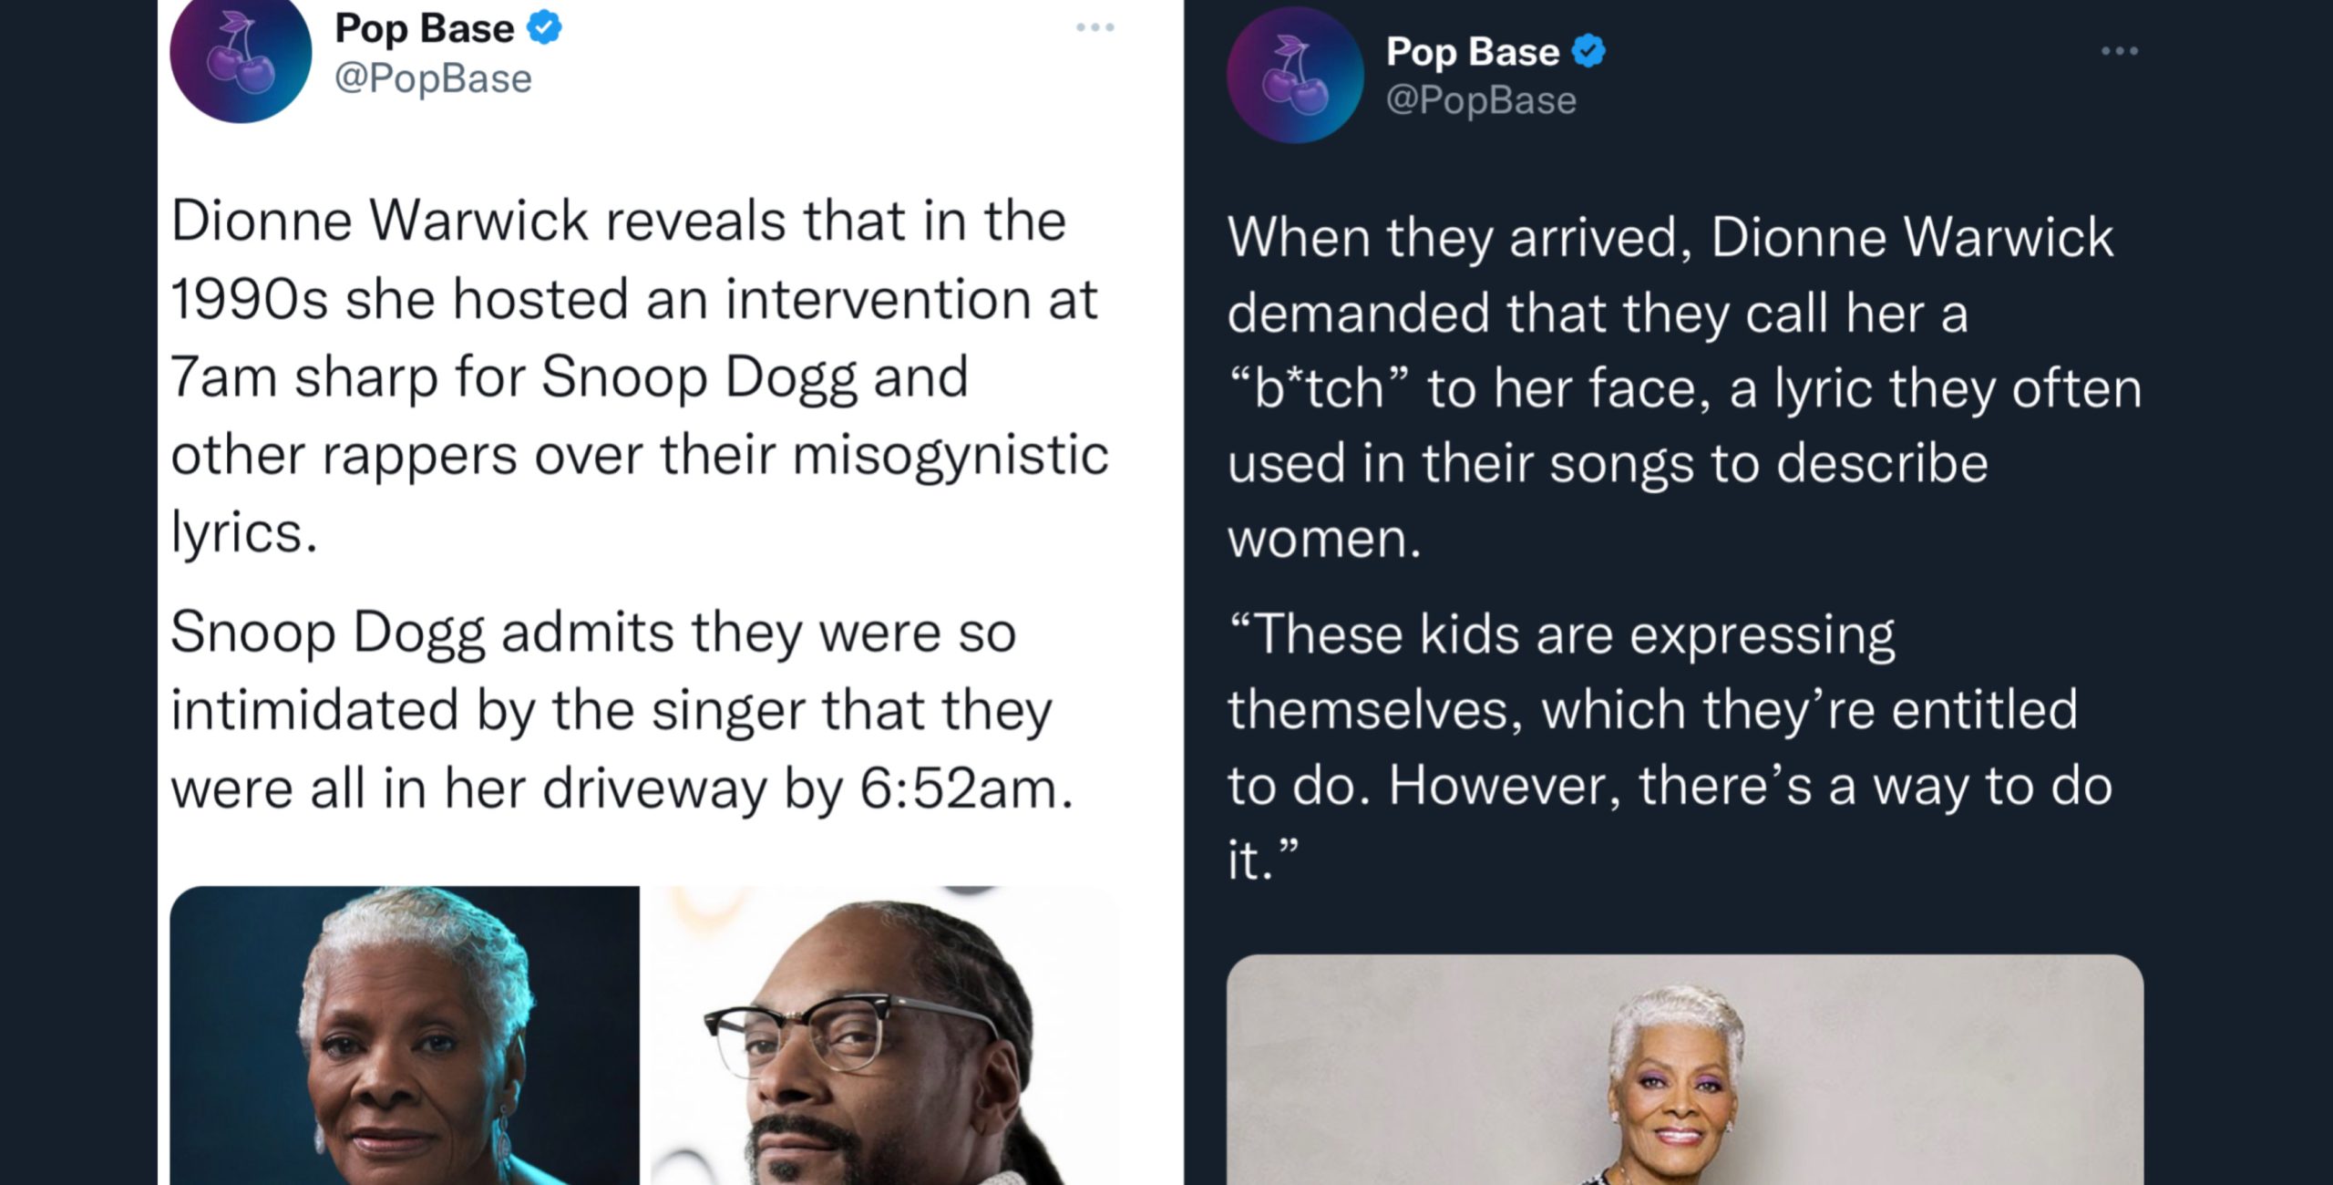Click the white gap between the two photos
Viewport: 2333px width, 1185px height.
click(645, 1036)
